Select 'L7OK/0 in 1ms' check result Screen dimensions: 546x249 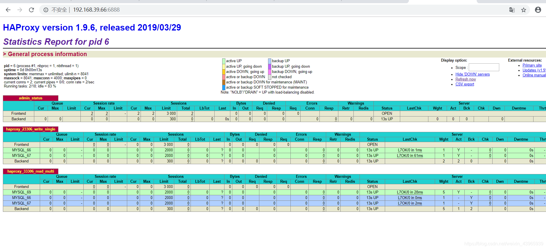(x=410, y=150)
